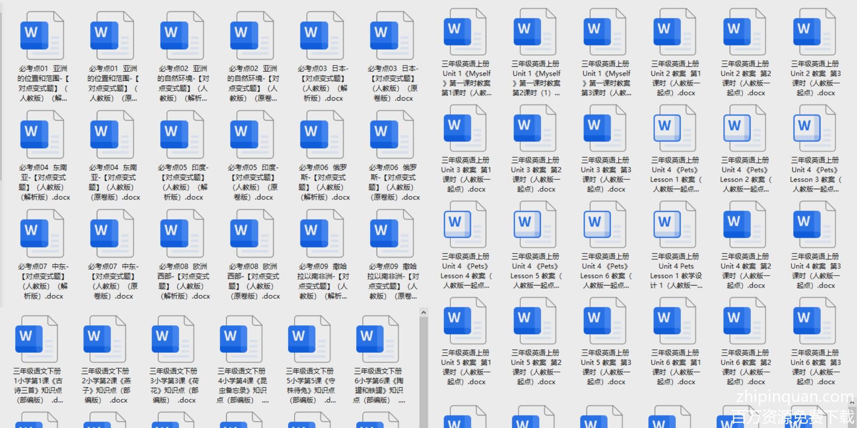The image size is (857, 428).
Task: Select Word icon of 必考点07 中东 解析版
Action: click(42, 234)
